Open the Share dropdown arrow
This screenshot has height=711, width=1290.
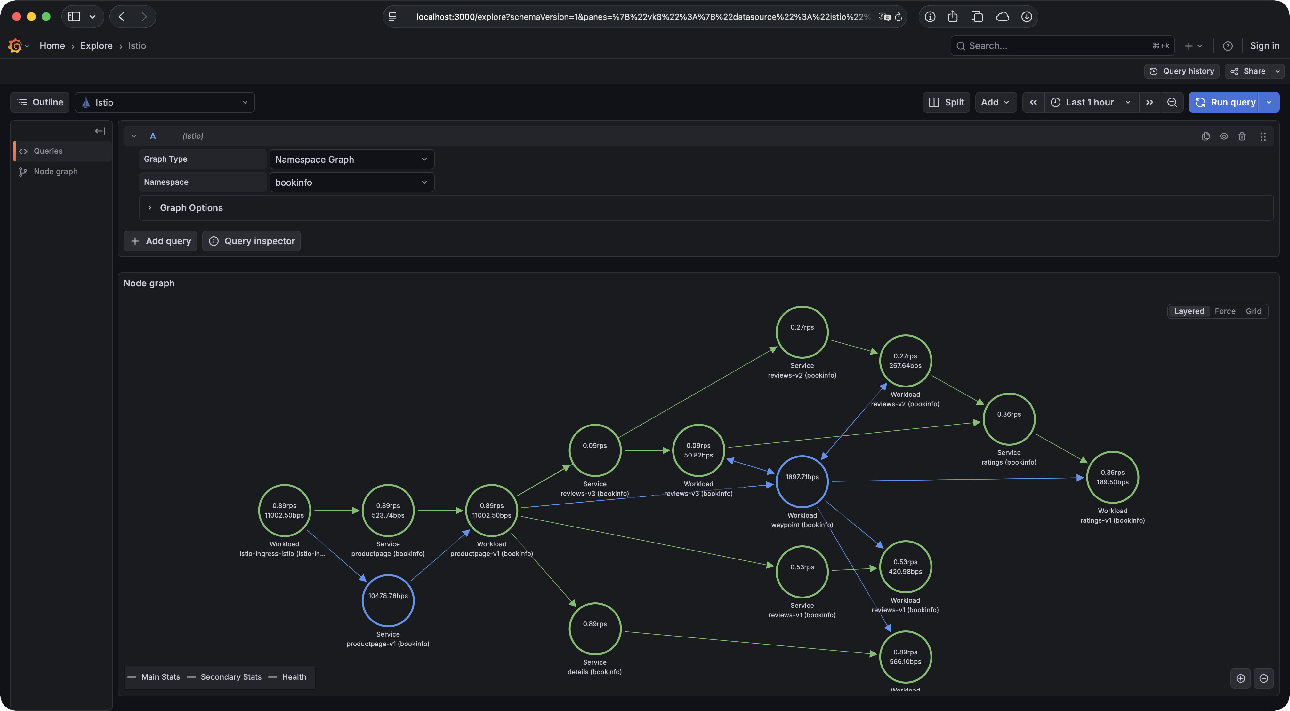[x=1278, y=71]
